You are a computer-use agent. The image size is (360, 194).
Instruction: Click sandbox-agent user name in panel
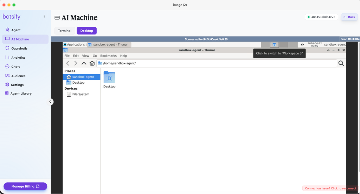335,45
